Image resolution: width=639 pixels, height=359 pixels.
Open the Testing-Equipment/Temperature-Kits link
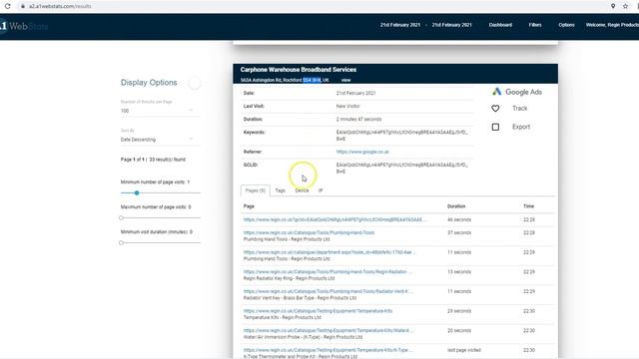[x=318, y=311]
